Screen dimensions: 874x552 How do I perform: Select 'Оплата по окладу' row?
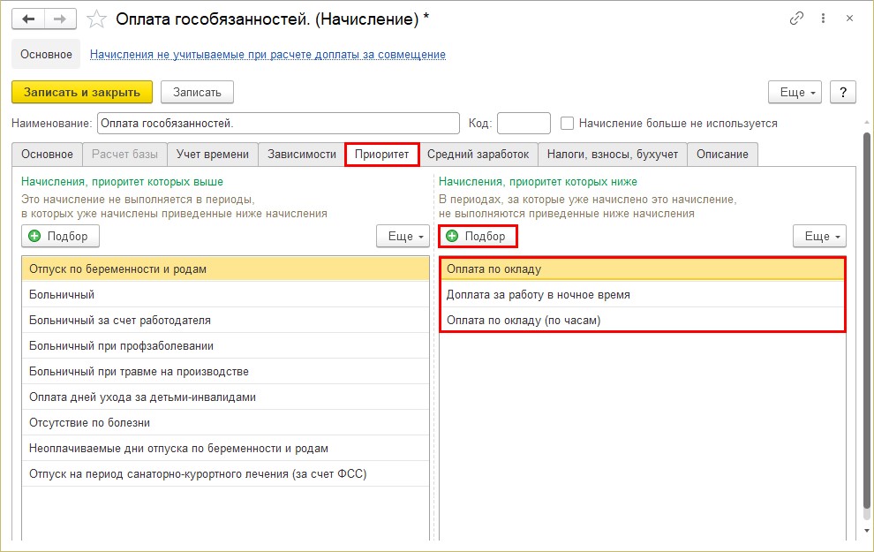(x=643, y=268)
